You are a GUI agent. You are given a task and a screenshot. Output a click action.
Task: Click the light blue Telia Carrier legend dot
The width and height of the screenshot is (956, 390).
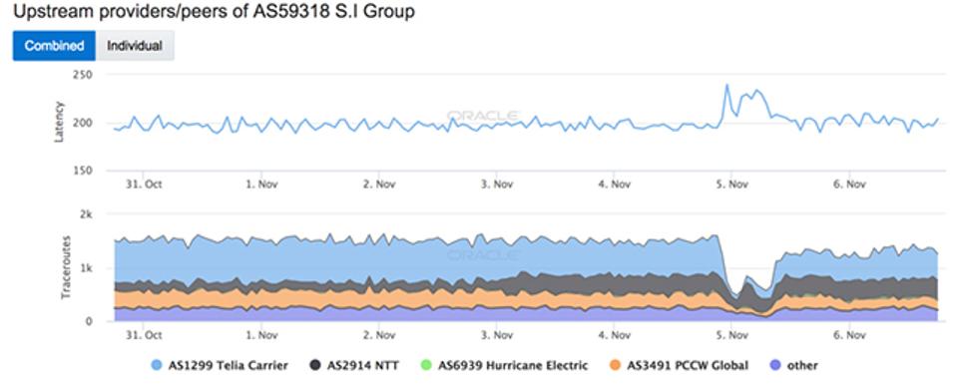[158, 366]
